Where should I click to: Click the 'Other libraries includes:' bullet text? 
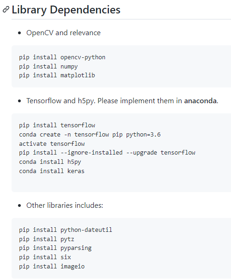pos(65,205)
